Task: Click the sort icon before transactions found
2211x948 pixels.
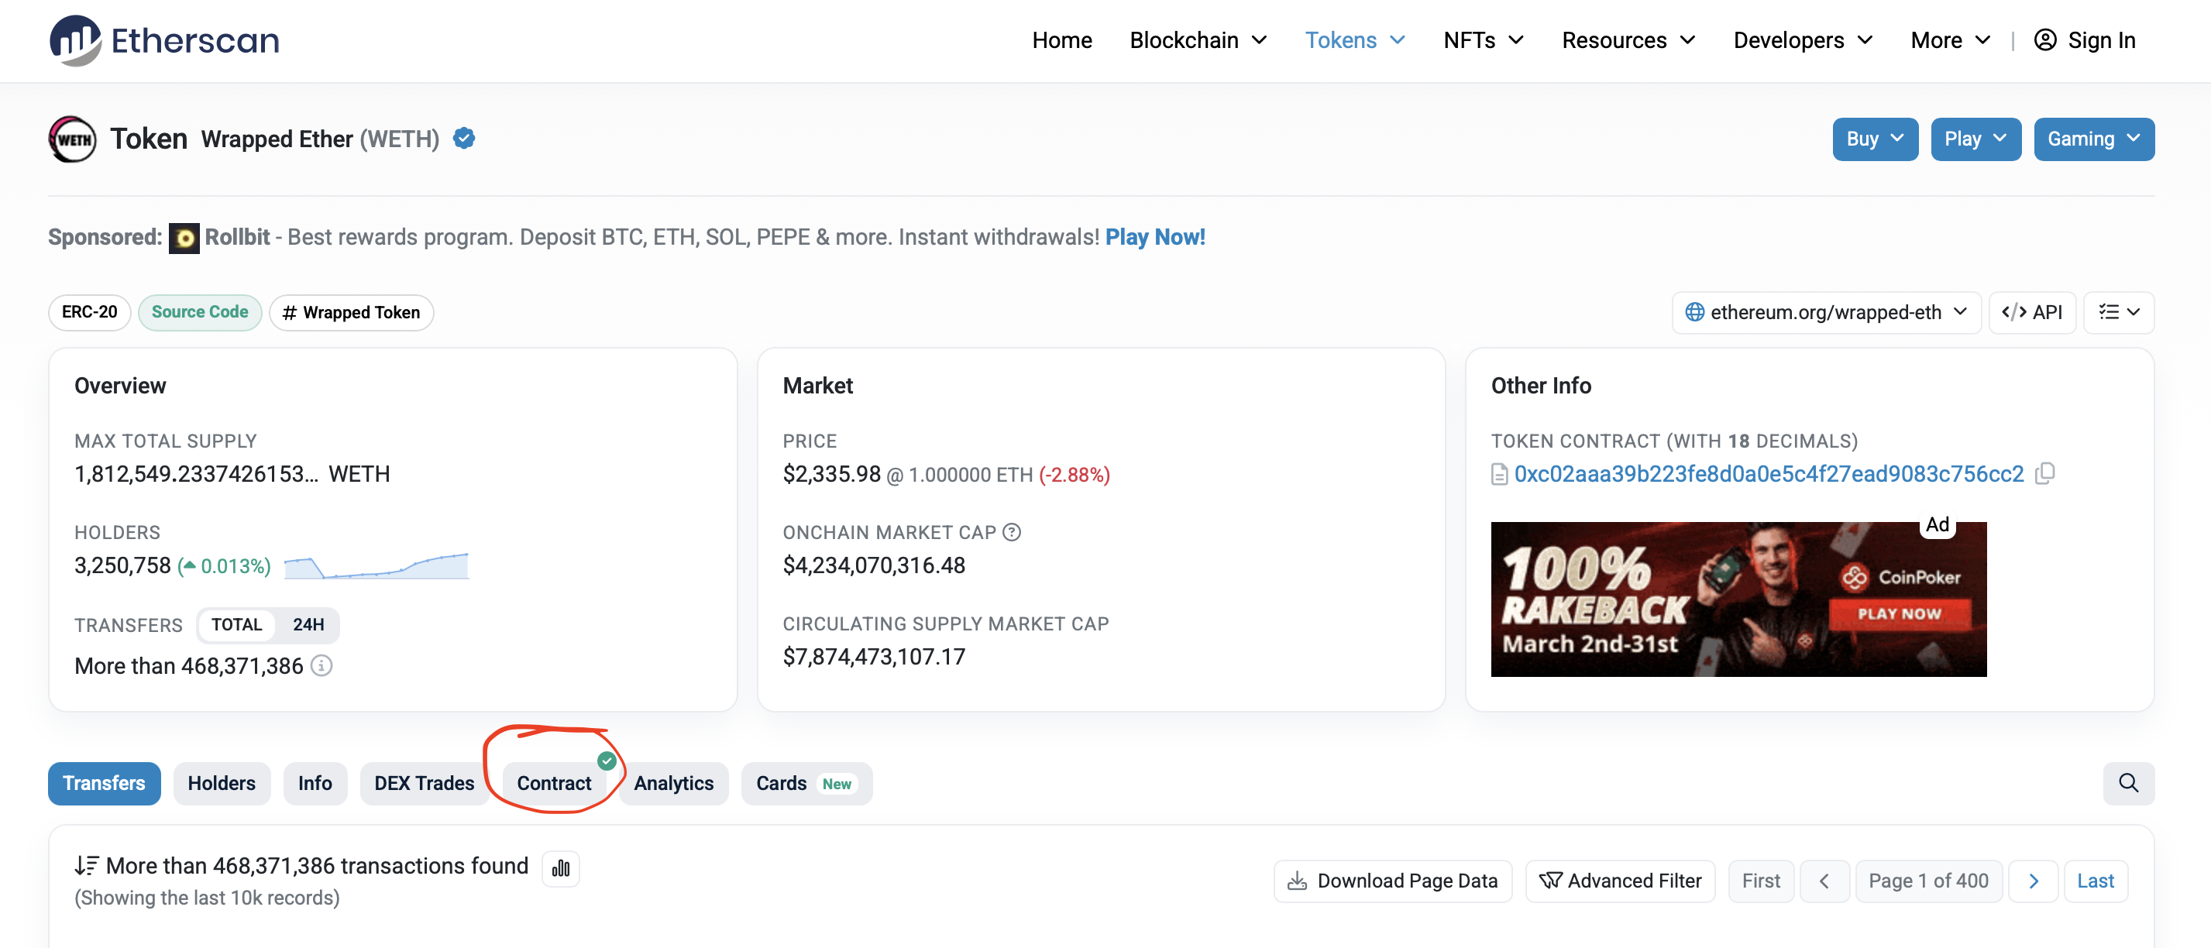Action: pyautogui.click(x=86, y=866)
